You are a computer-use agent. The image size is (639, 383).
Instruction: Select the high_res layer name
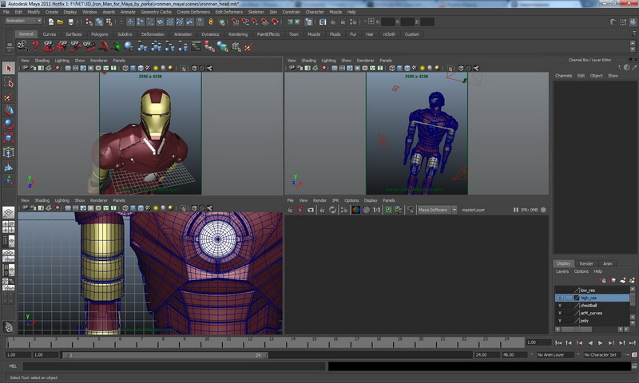click(x=589, y=298)
